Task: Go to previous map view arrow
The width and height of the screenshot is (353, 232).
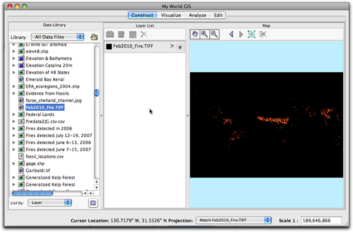Action: 231,35
